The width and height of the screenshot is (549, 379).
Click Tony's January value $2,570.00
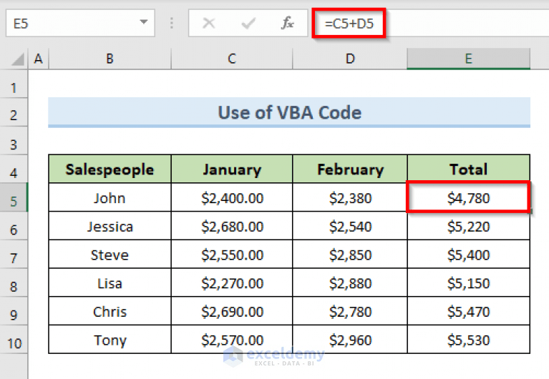tap(232, 340)
